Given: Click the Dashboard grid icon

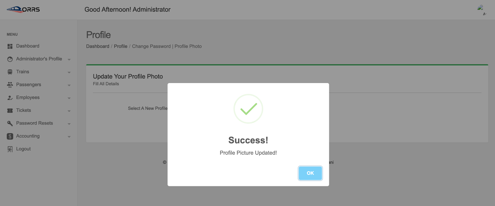Looking at the screenshot, I should coord(10,46).
